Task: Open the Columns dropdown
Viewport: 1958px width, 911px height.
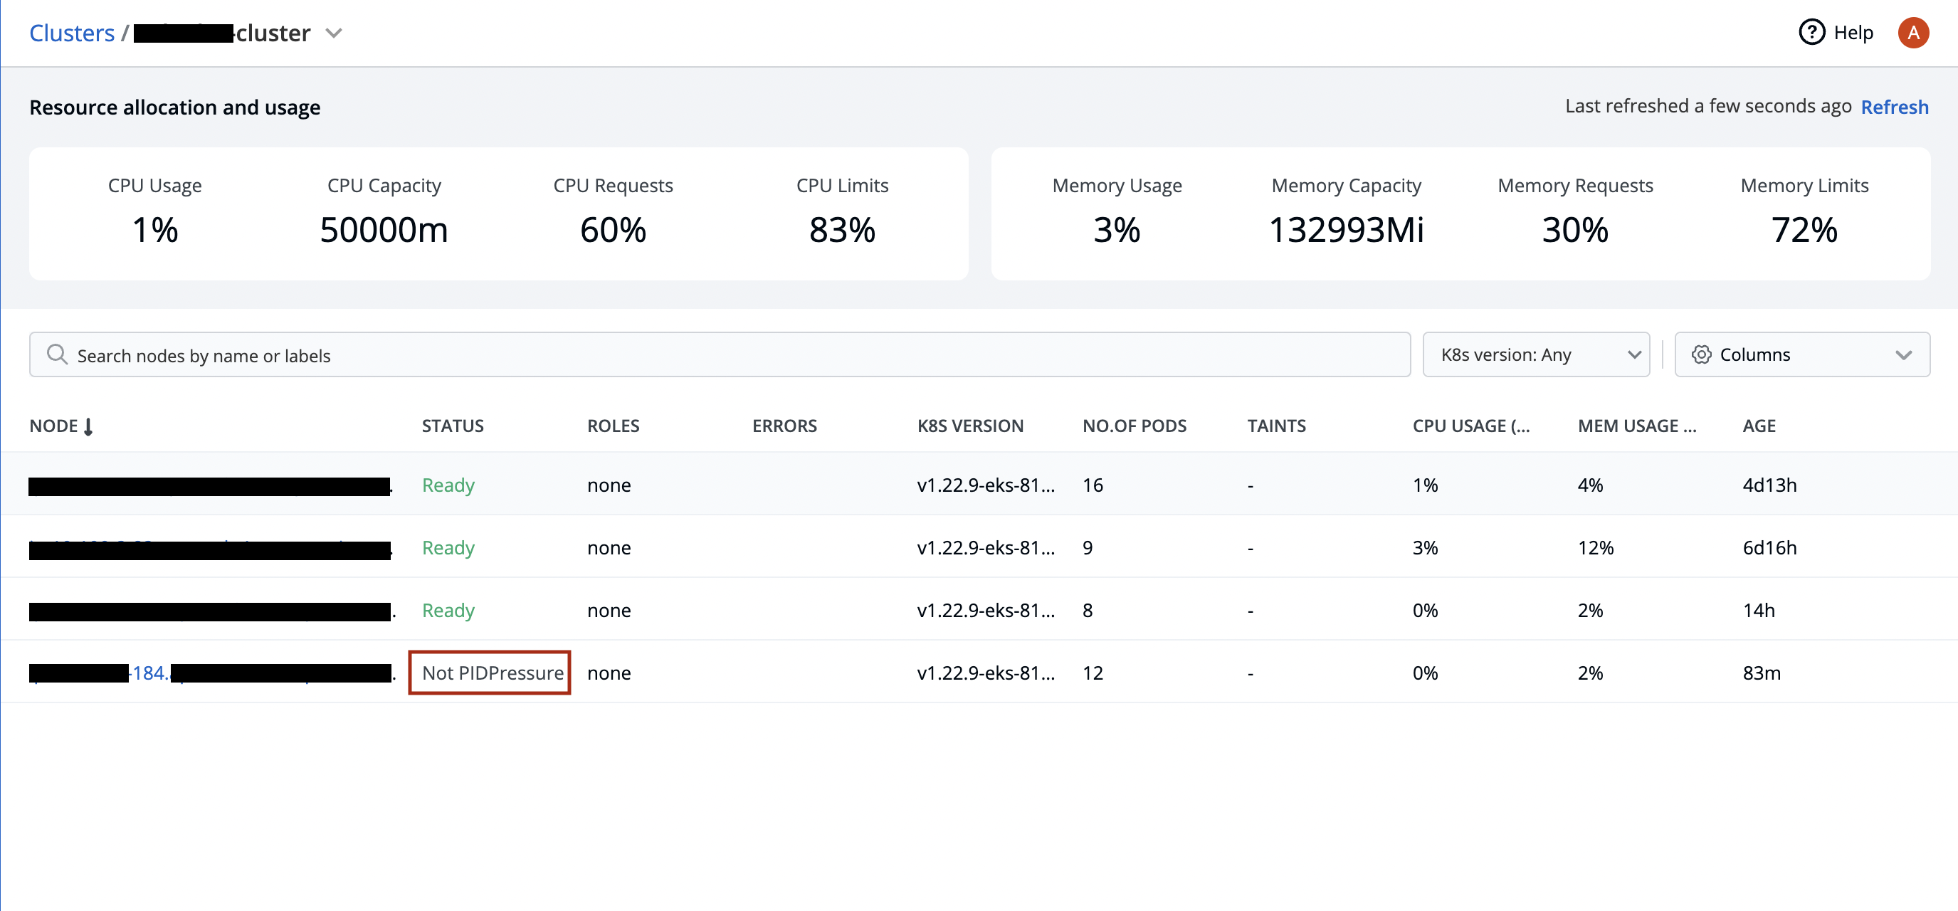Action: point(1801,355)
